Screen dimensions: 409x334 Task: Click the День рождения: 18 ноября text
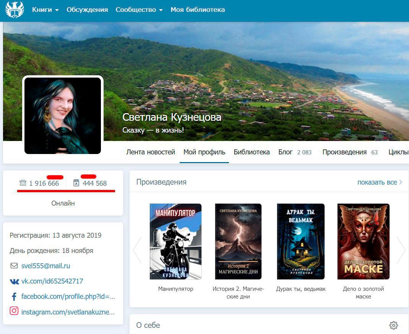[51, 251]
